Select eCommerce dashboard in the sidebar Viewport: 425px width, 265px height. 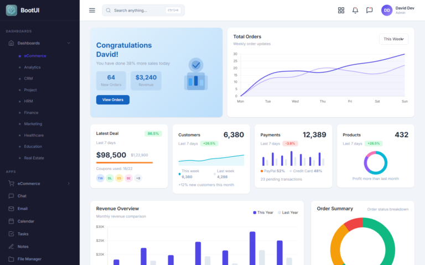pos(35,56)
